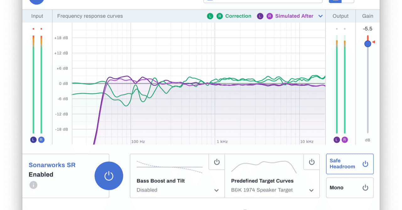The height and width of the screenshot is (210, 402).
Task: Click the output meter R channel badge
Action: click(345, 140)
